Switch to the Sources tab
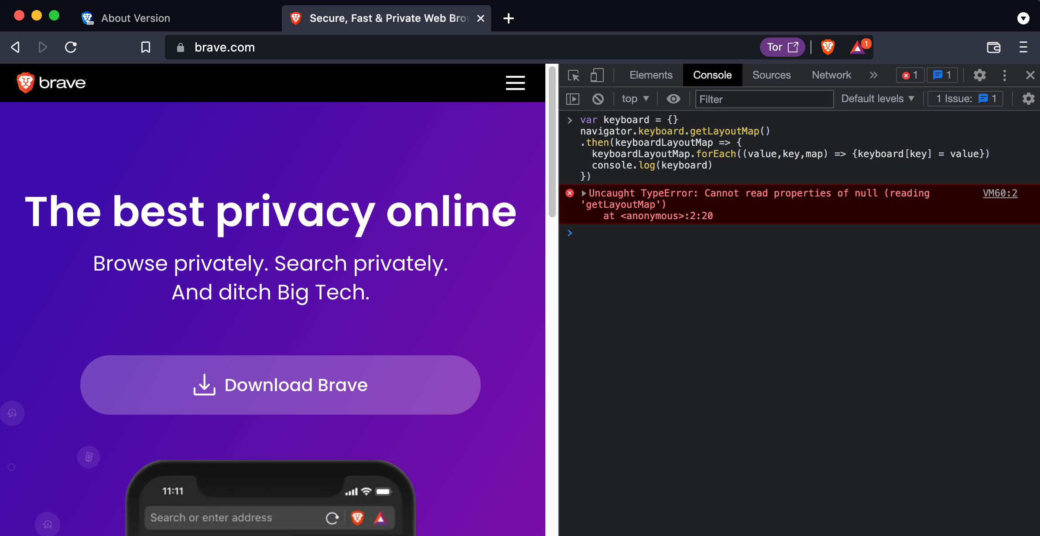This screenshot has width=1040, height=536. point(771,75)
